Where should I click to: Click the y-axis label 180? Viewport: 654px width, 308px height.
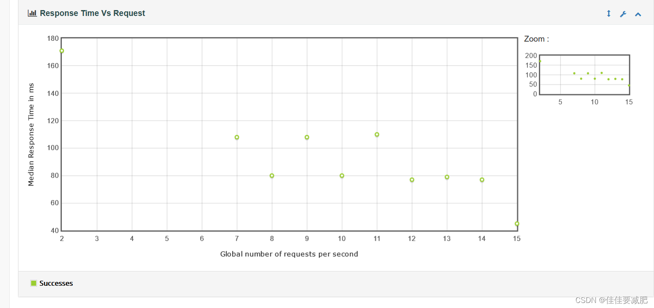53,38
